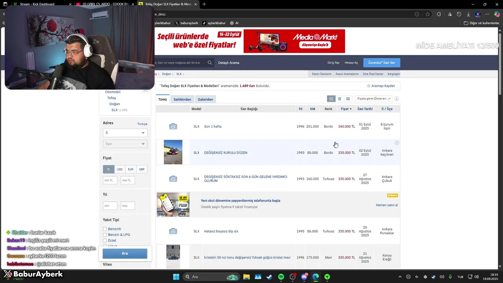503x283 pixels.
Task: Open the Windows Start menu
Action: 176,277
